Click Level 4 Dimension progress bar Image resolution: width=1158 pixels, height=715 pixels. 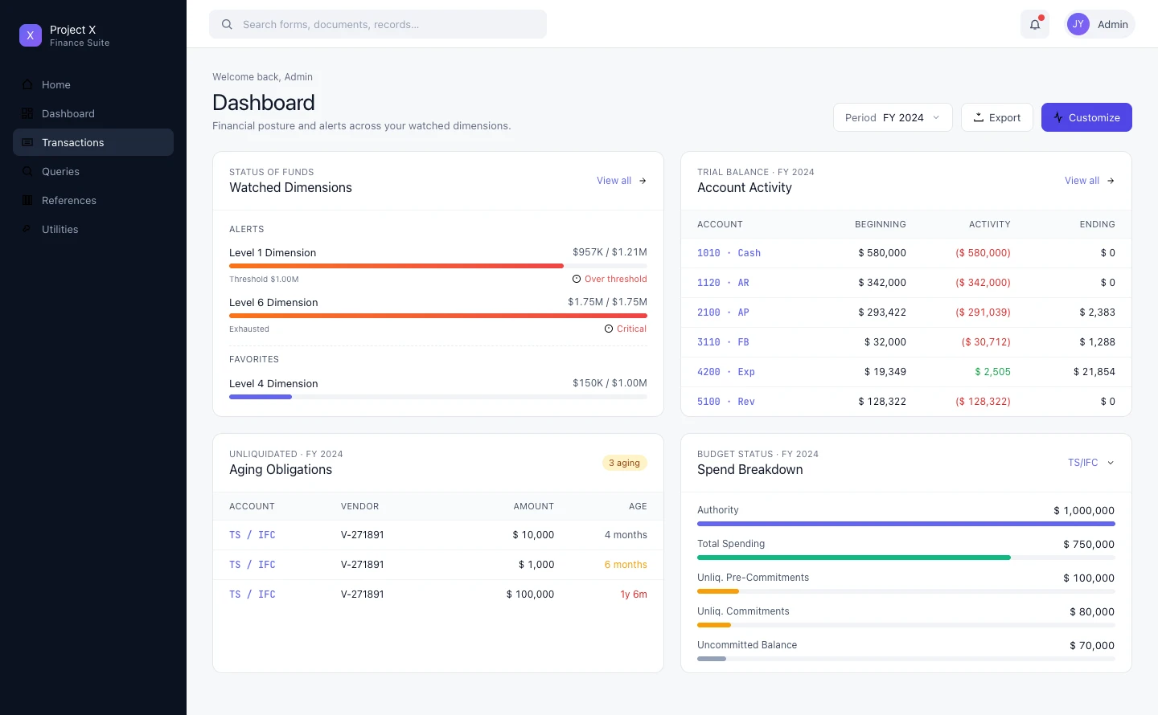tap(438, 397)
